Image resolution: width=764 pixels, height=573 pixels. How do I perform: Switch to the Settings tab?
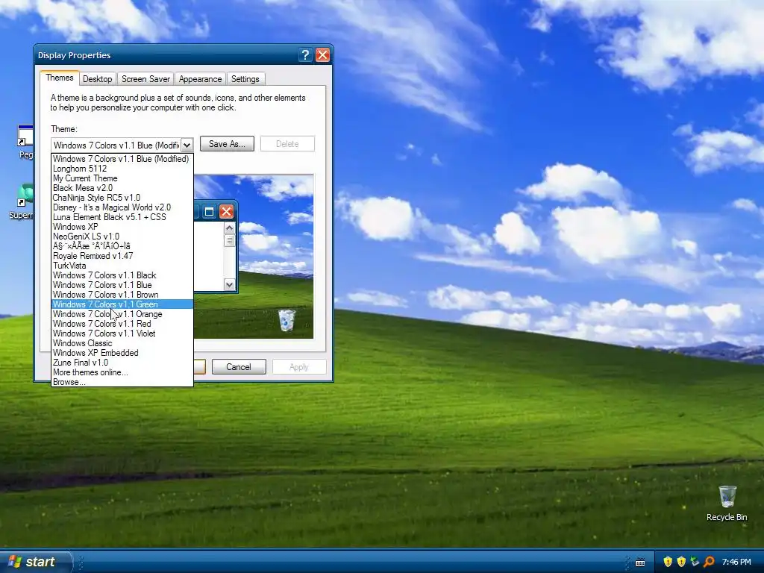pos(245,79)
